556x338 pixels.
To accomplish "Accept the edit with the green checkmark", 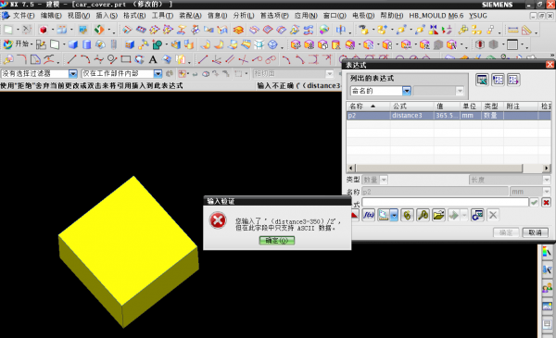I will coord(534,202).
